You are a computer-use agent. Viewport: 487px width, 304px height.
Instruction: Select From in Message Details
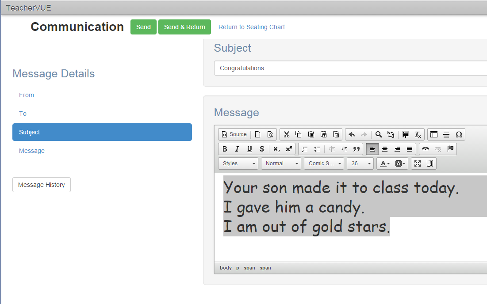point(27,95)
